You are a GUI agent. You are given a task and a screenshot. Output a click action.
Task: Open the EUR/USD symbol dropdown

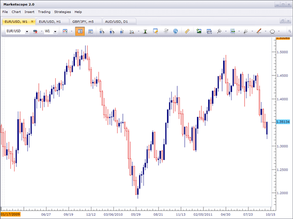coord(27,31)
